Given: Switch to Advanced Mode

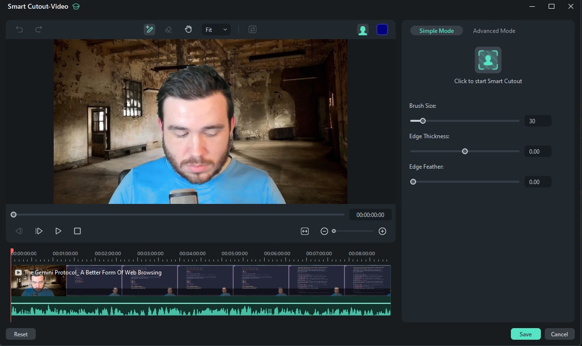Looking at the screenshot, I should point(494,30).
